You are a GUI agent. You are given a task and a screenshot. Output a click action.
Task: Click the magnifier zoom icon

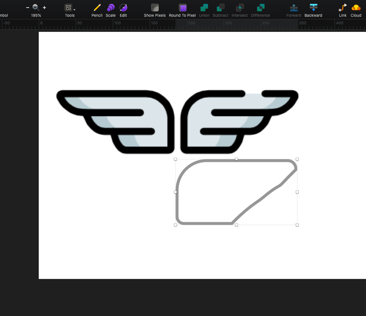36,8
